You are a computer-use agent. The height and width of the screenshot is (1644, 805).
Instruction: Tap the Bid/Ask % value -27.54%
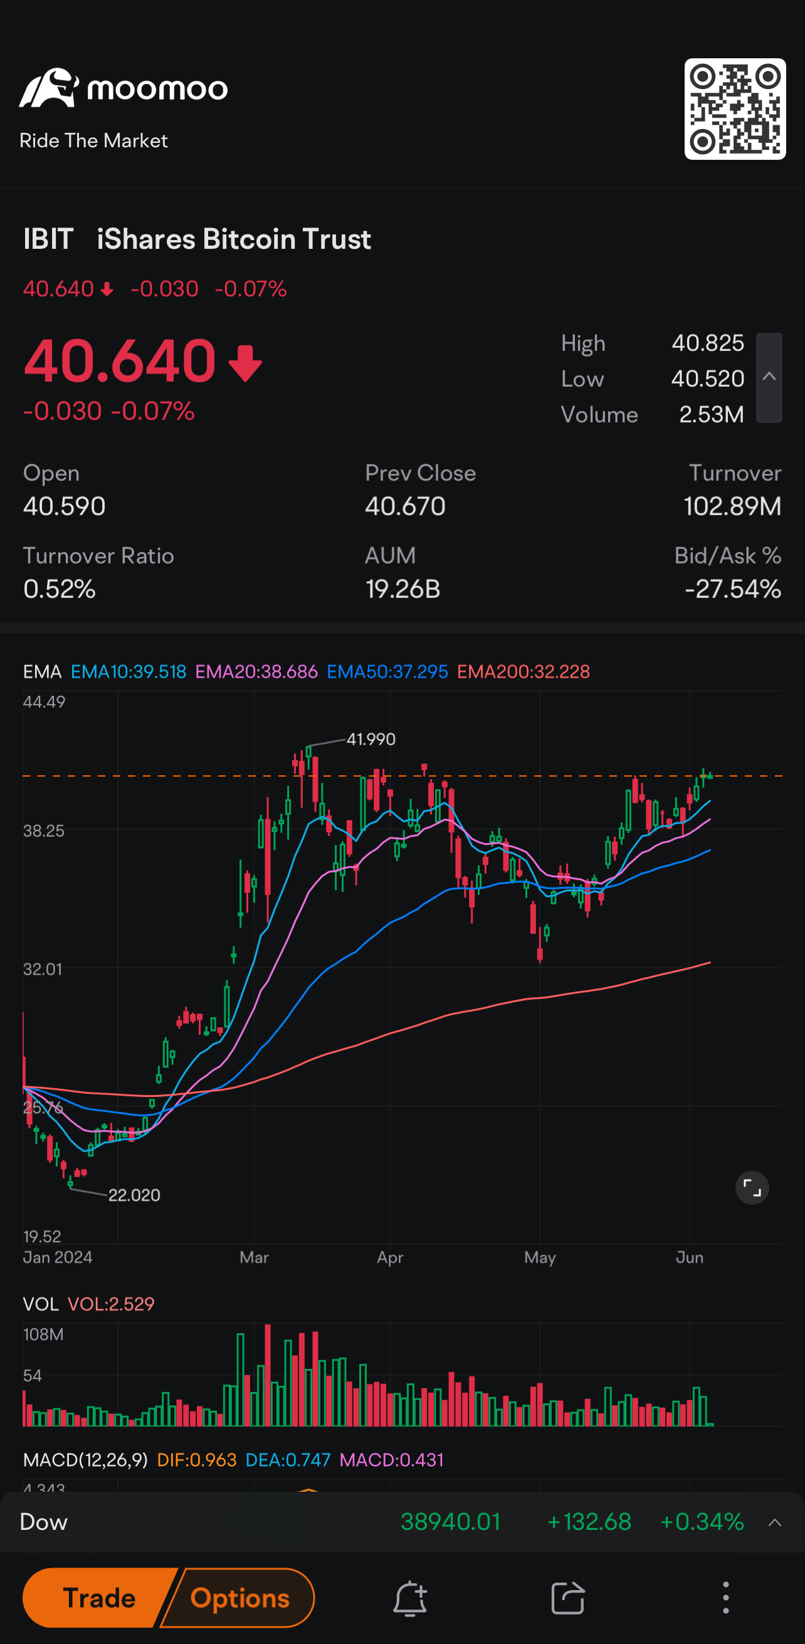tap(733, 589)
